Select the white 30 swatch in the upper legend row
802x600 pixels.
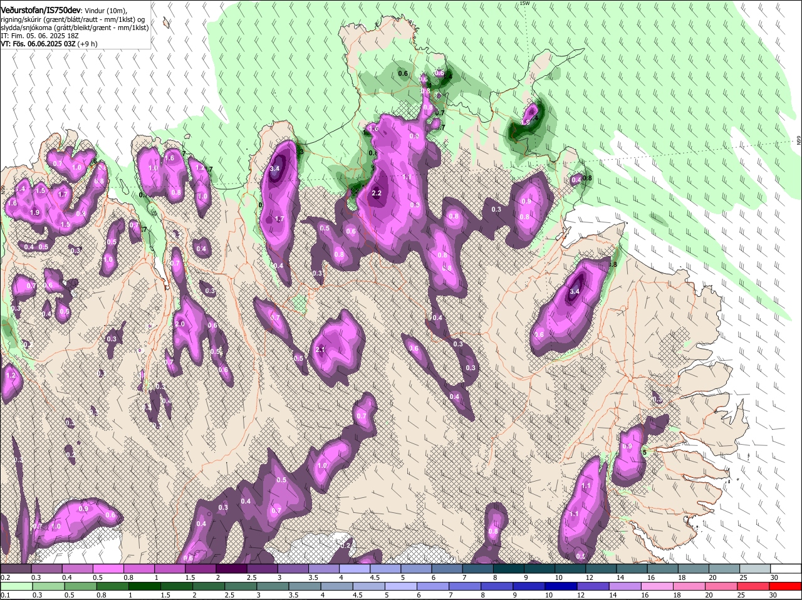point(786,569)
